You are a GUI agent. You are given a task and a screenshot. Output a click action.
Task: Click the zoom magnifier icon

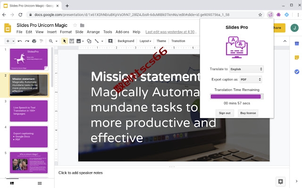(51, 41)
